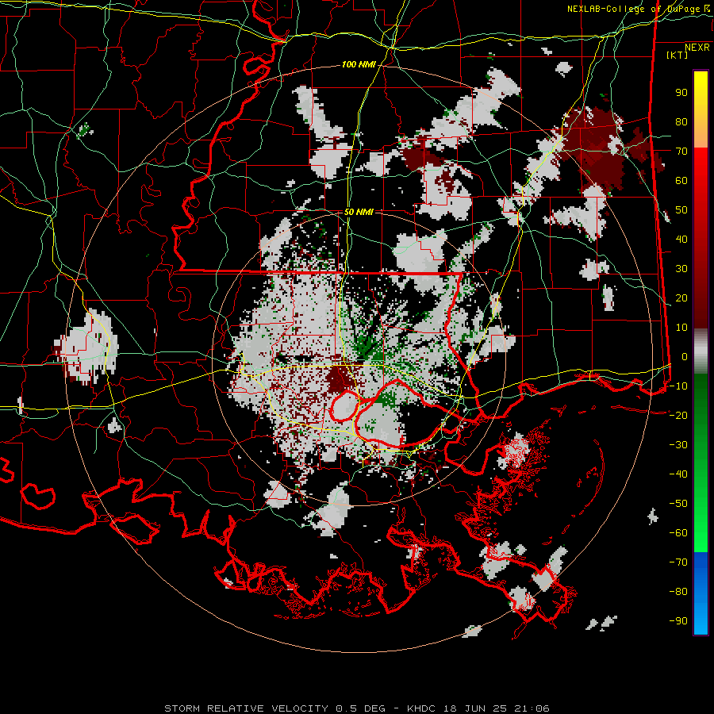Click the KT units label on legend
This screenshot has width=714, height=714.
tap(677, 55)
